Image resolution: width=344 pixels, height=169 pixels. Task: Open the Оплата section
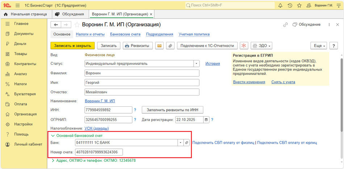pyautogui.click(x=21, y=104)
